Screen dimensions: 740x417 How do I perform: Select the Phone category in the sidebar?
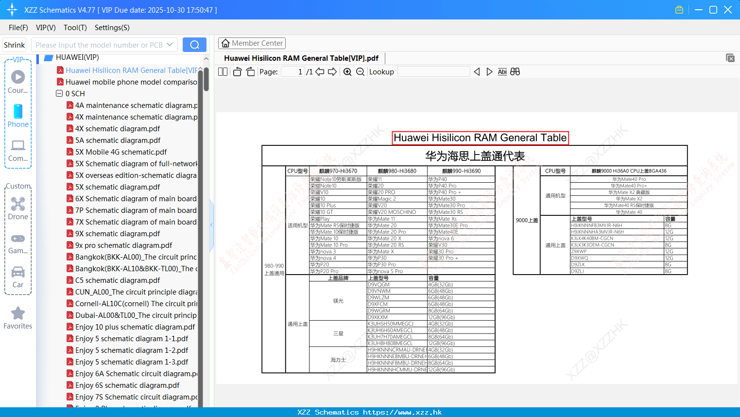(x=18, y=116)
